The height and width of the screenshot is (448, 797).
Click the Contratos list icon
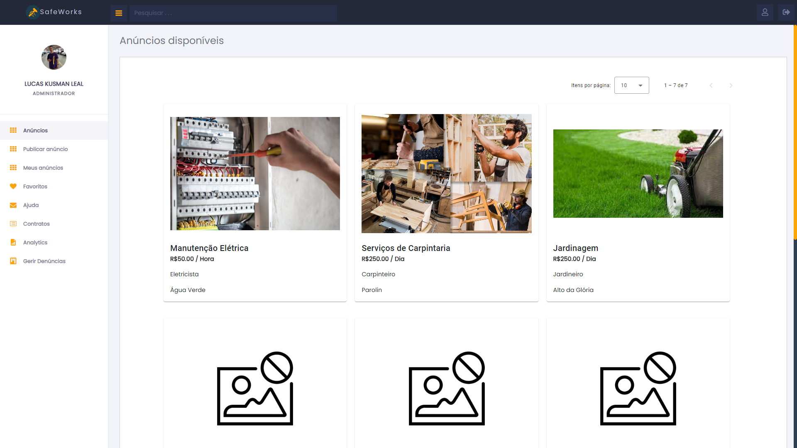tap(13, 224)
